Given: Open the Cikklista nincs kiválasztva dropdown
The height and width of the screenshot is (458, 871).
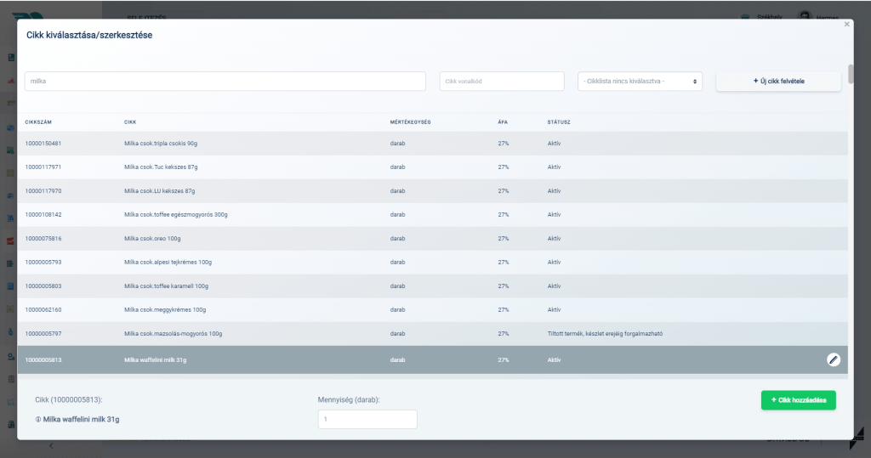Looking at the screenshot, I should (640, 81).
